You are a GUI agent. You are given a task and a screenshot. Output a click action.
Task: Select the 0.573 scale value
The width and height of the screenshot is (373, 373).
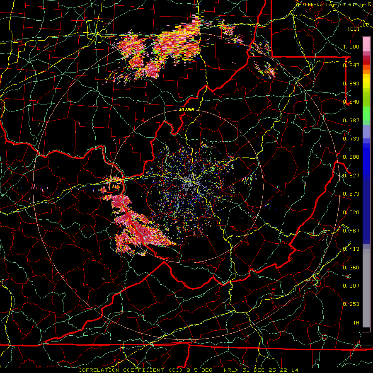click(x=351, y=194)
